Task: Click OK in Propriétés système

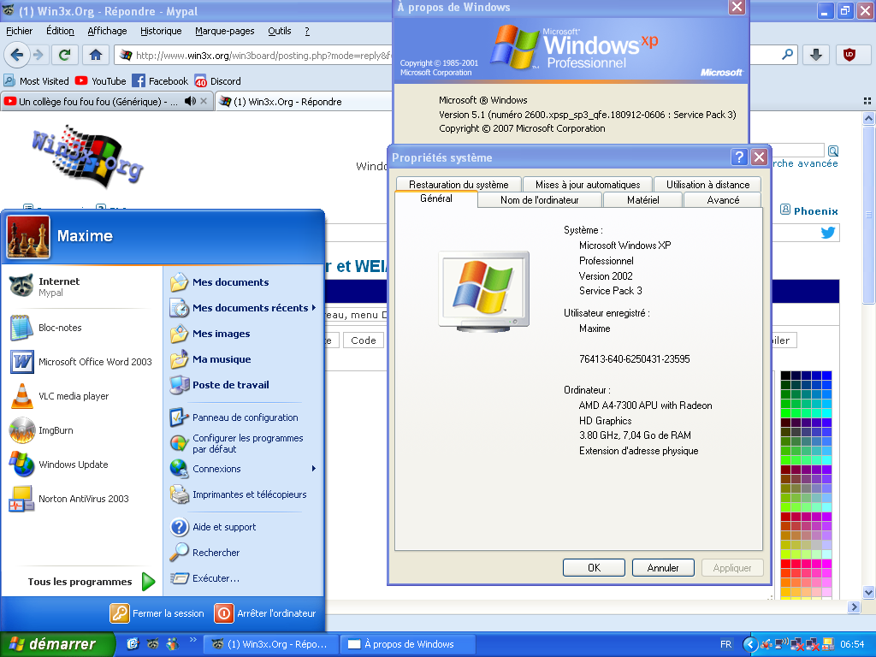Action: 594,568
